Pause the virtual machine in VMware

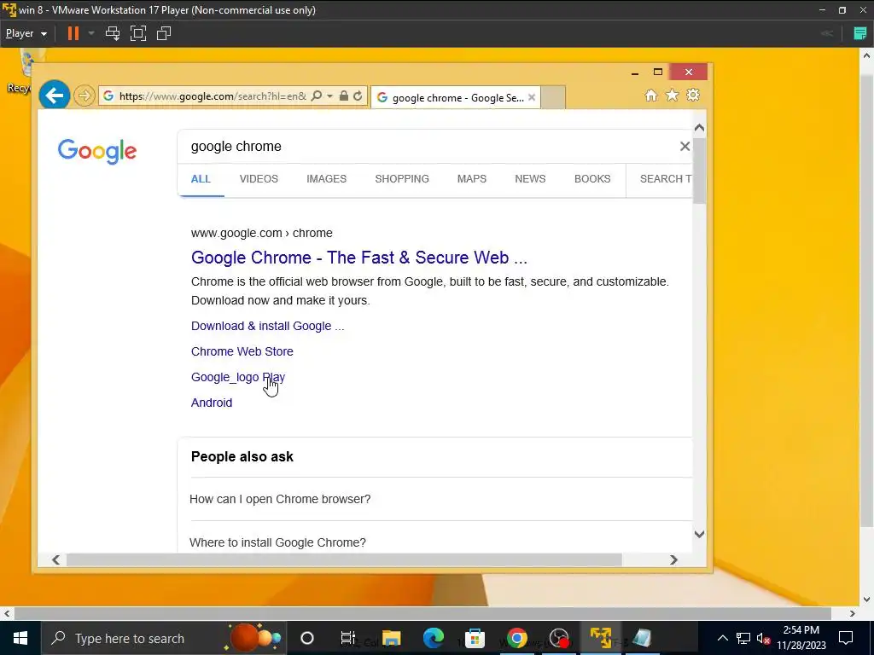(x=73, y=33)
